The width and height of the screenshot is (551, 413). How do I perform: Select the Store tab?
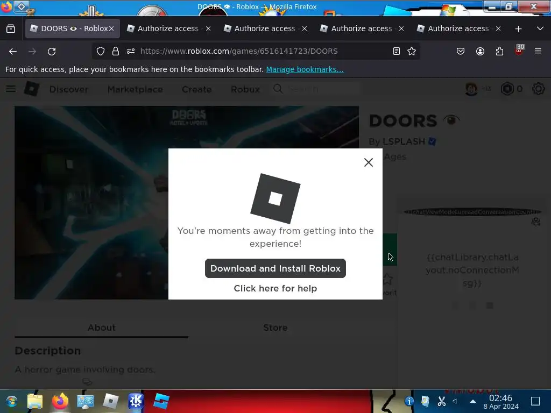tap(275, 327)
